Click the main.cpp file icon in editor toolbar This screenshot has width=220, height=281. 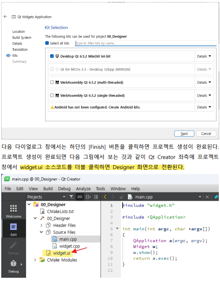(x=130, y=197)
